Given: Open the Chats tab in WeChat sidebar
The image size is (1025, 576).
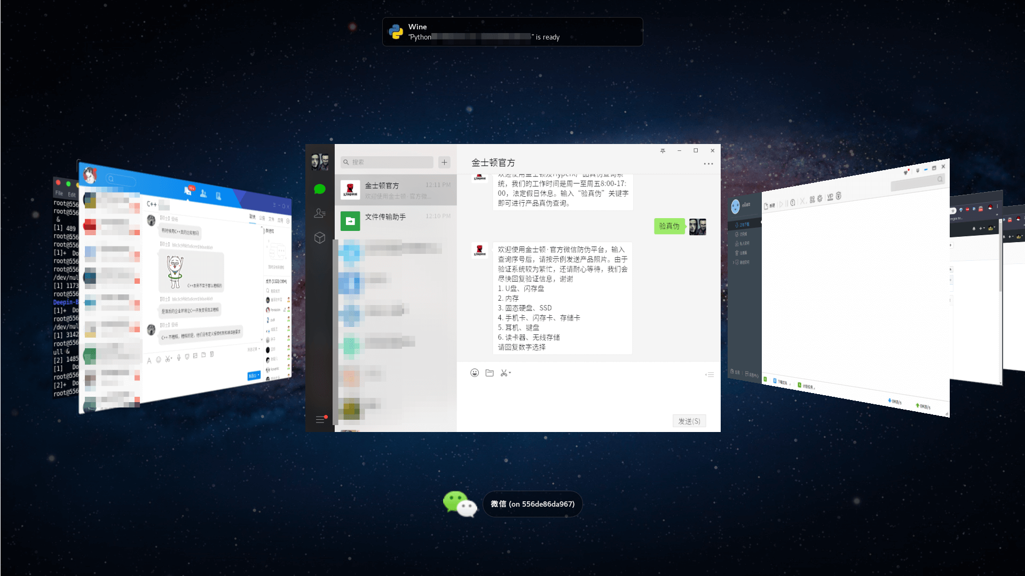Looking at the screenshot, I should 320,189.
